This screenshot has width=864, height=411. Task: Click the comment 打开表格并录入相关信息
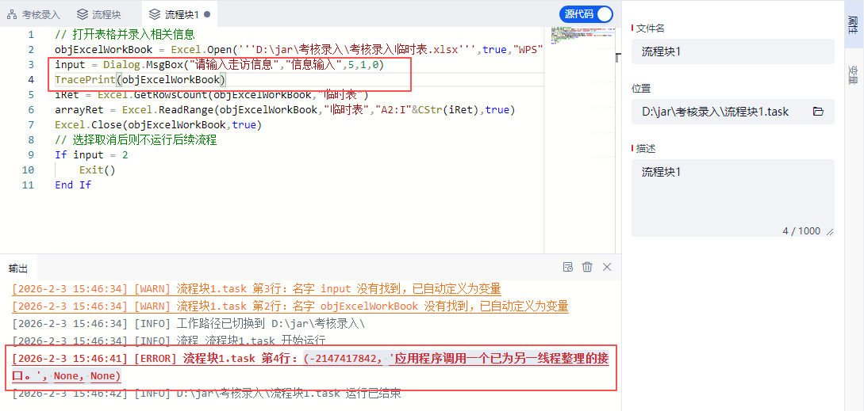[125, 34]
